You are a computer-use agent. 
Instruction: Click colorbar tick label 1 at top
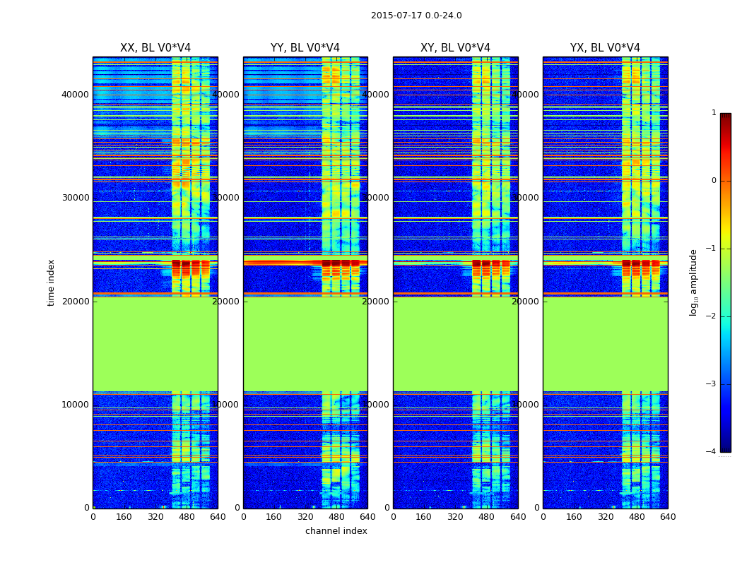click(x=714, y=112)
